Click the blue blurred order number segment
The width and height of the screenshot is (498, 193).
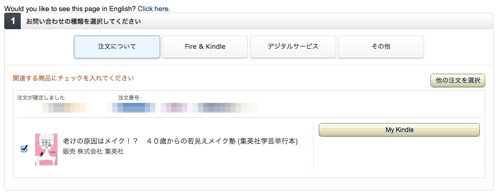click(x=131, y=108)
